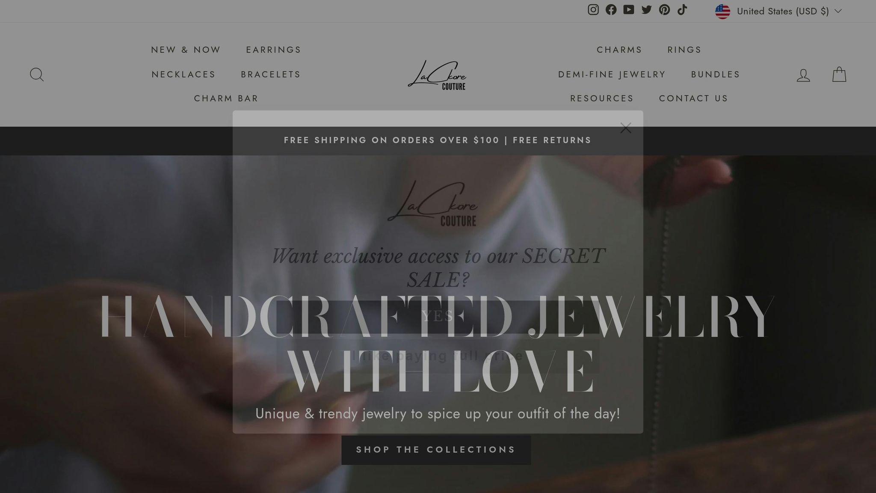Click the Twitter bird icon
This screenshot has height=493, width=876.
point(646,10)
